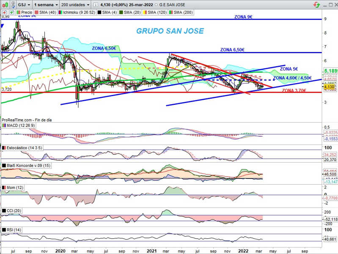Click the Estocástico panel icon
The image size is (338, 254).
(x=4, y=148)
